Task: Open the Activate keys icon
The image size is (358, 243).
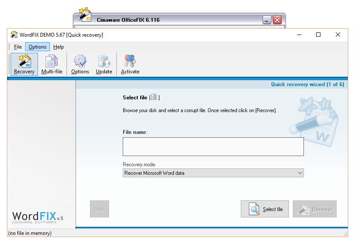Action: click(130, 64)
